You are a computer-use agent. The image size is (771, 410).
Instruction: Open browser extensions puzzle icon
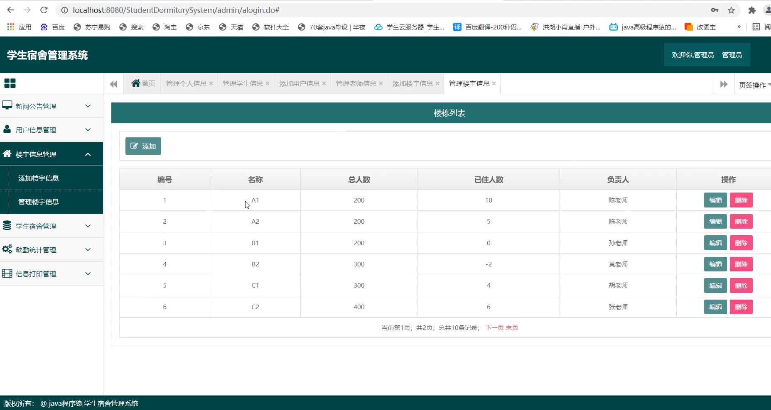[x=751, y=10]
